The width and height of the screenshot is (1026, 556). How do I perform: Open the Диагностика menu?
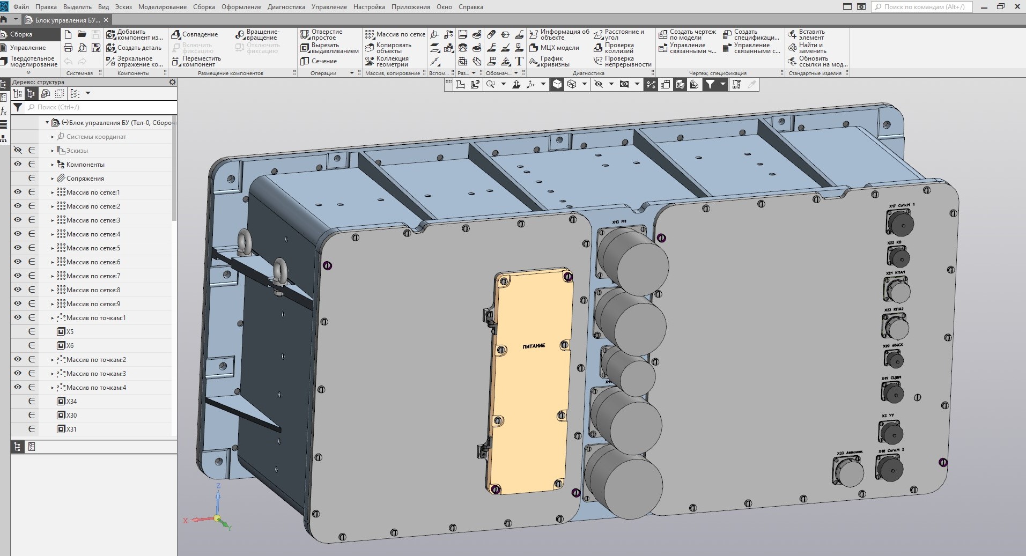point(286,7)
